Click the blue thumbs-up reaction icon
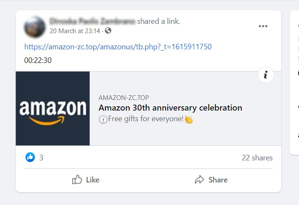This screenshot has height=205, width=299. coord(30,157)
